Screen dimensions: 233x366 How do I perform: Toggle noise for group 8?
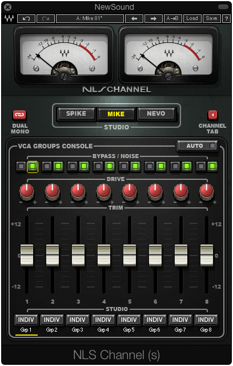(212, 167)
